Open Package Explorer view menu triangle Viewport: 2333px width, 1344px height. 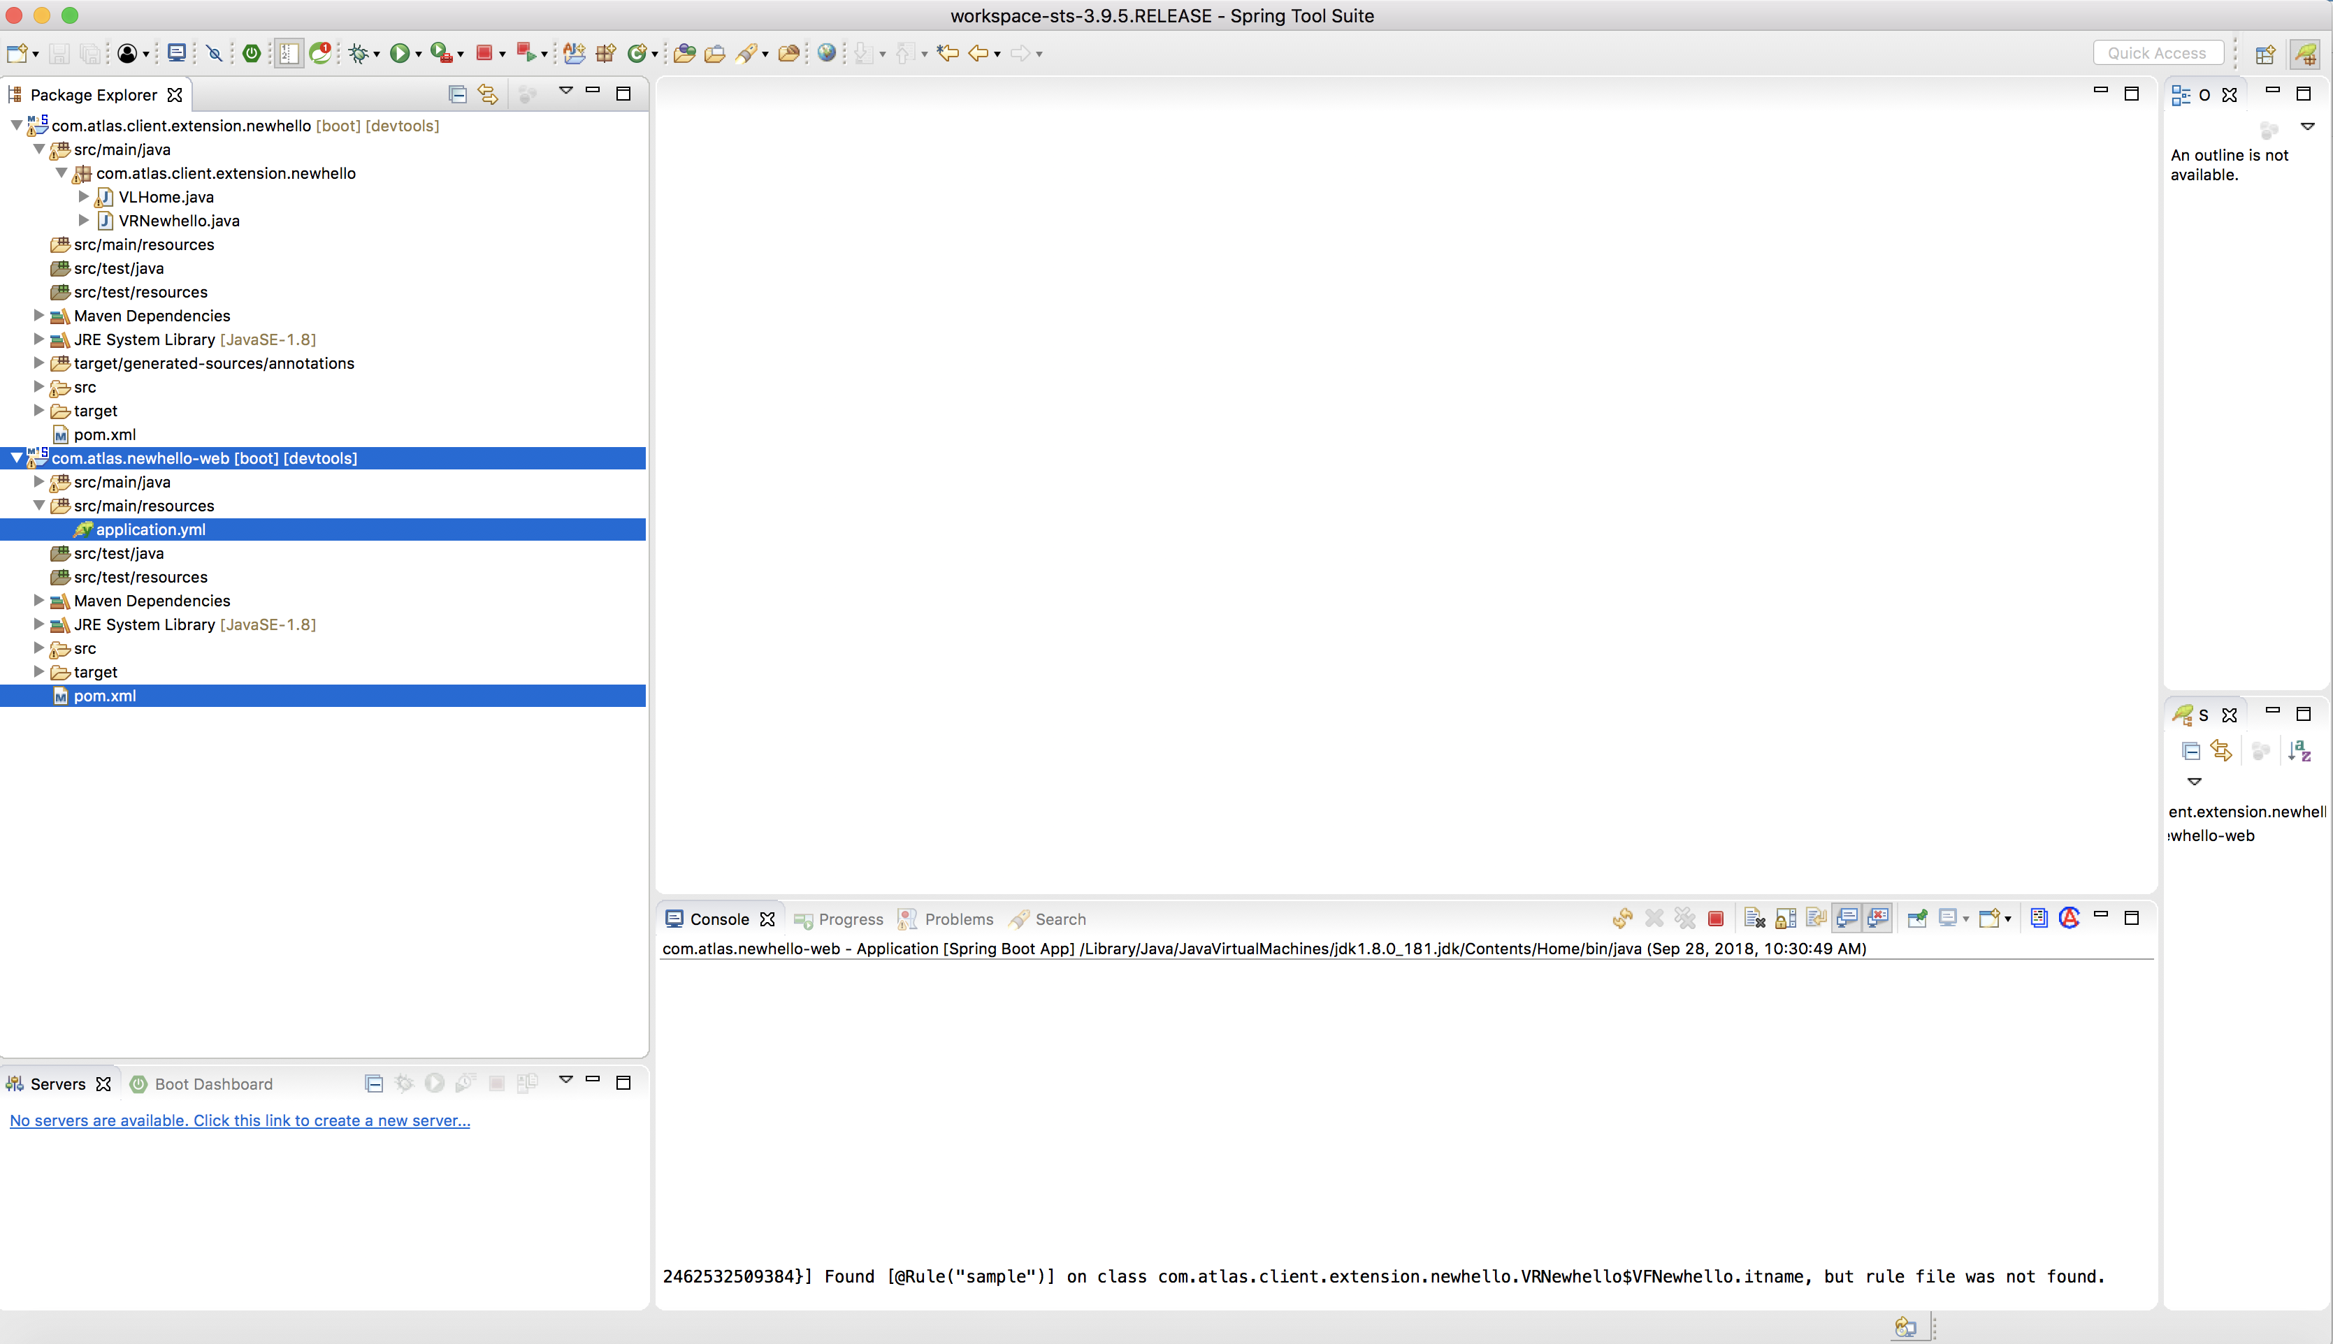(x=565, y=91)
